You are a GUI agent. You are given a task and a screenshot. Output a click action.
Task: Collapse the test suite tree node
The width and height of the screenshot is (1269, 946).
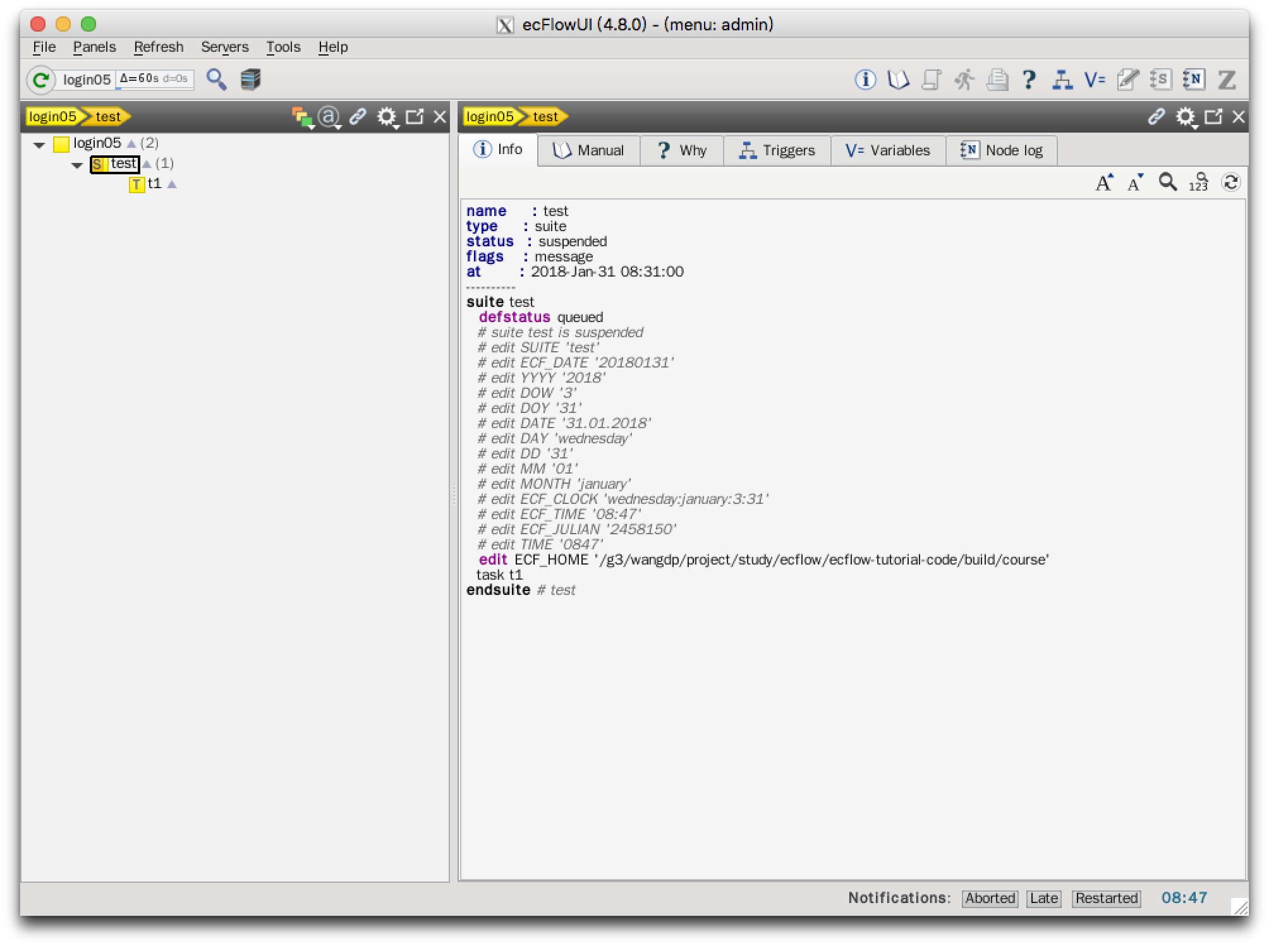(x=77, y=165)
